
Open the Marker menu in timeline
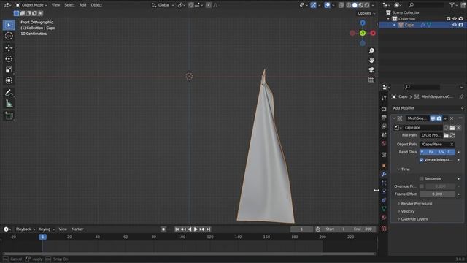[x=77, y=229]
